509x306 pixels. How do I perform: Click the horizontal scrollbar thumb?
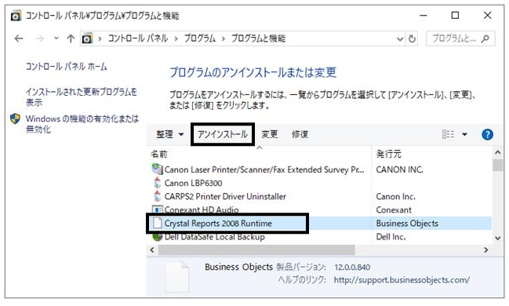pyautogui.click(x=256, y=250)
